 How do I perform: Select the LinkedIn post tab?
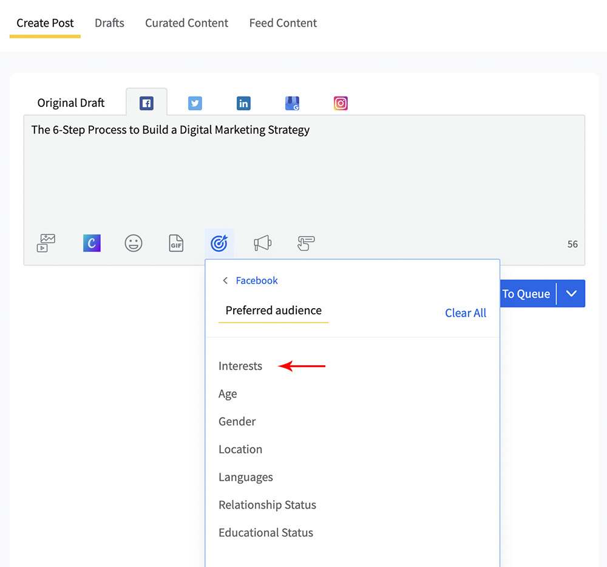pos(243,103)
